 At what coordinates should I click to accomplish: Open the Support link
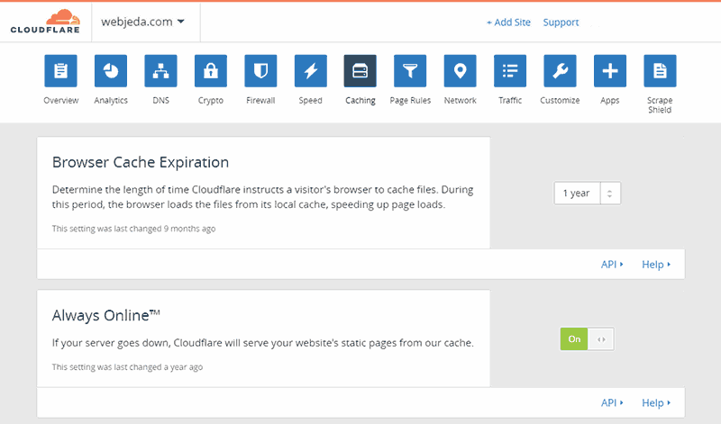[561, 22]
